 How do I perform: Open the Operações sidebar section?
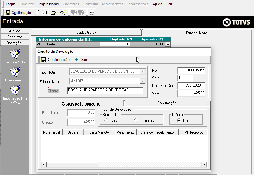pyautogui.click(x=15, y=43)
